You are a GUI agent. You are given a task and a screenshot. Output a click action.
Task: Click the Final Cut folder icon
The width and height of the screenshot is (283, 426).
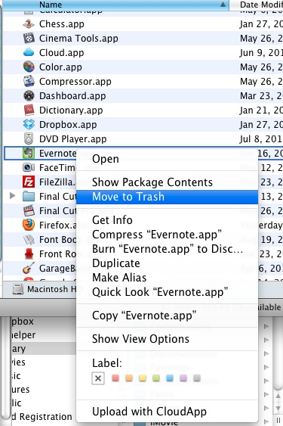pos(29,197)
